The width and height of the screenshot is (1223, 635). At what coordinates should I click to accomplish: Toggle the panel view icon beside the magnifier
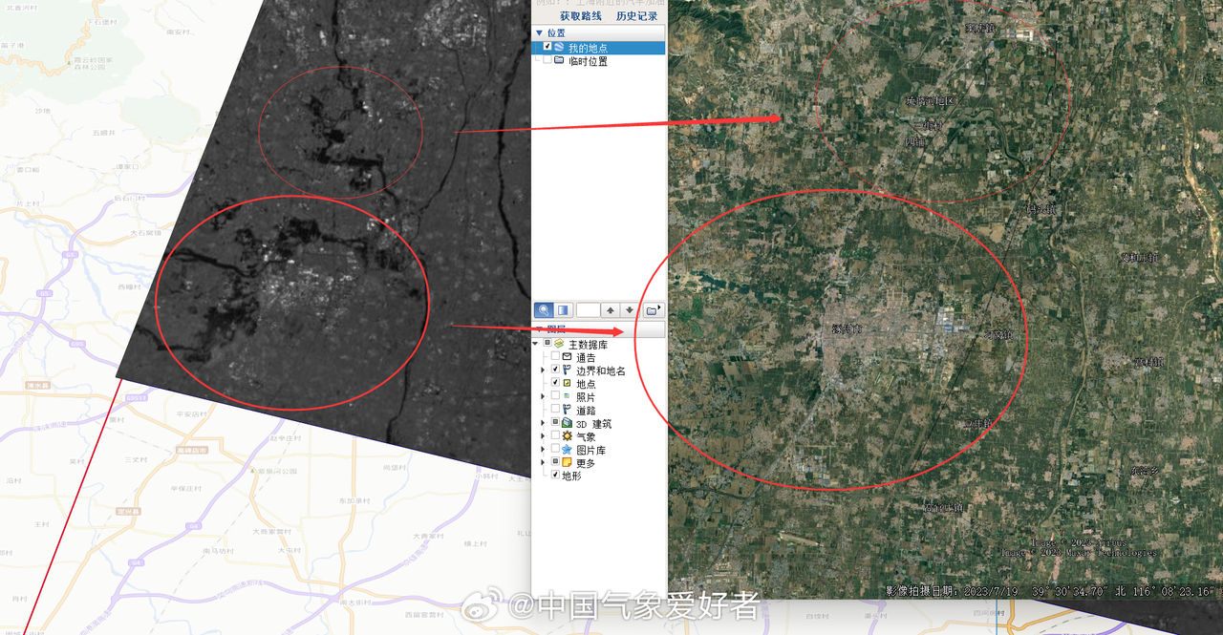pos(563,310)
